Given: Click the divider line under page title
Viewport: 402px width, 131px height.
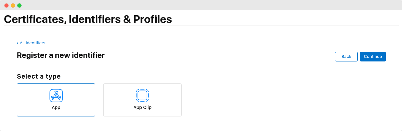Looking at the screenshot, I should 201,26.
